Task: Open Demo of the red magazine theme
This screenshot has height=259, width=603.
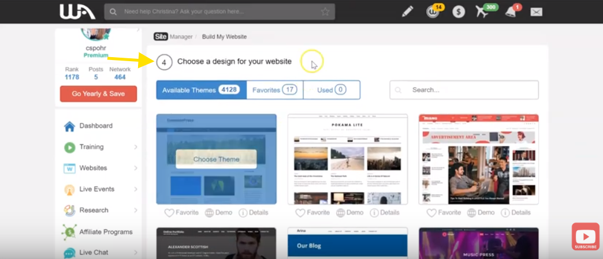Action: [x=481, y=212]
